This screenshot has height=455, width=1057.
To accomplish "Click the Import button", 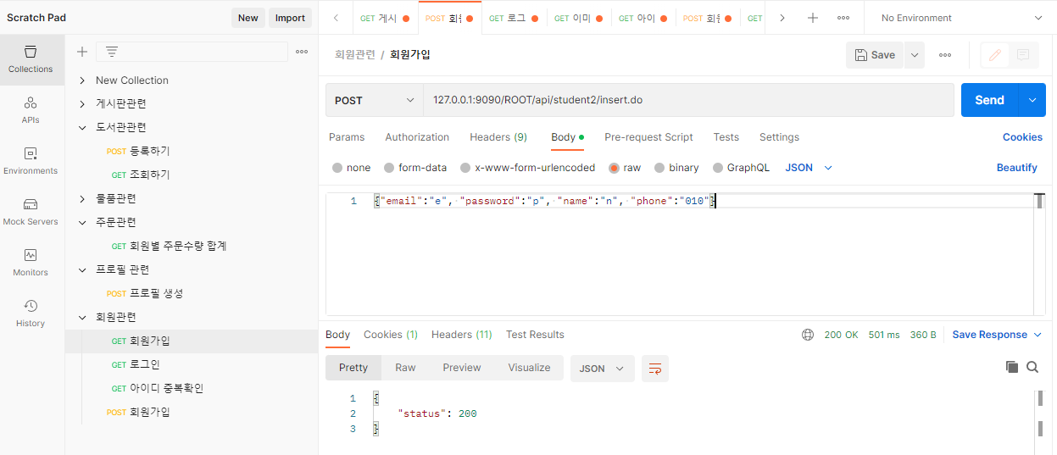I will (x=290, y=18).
